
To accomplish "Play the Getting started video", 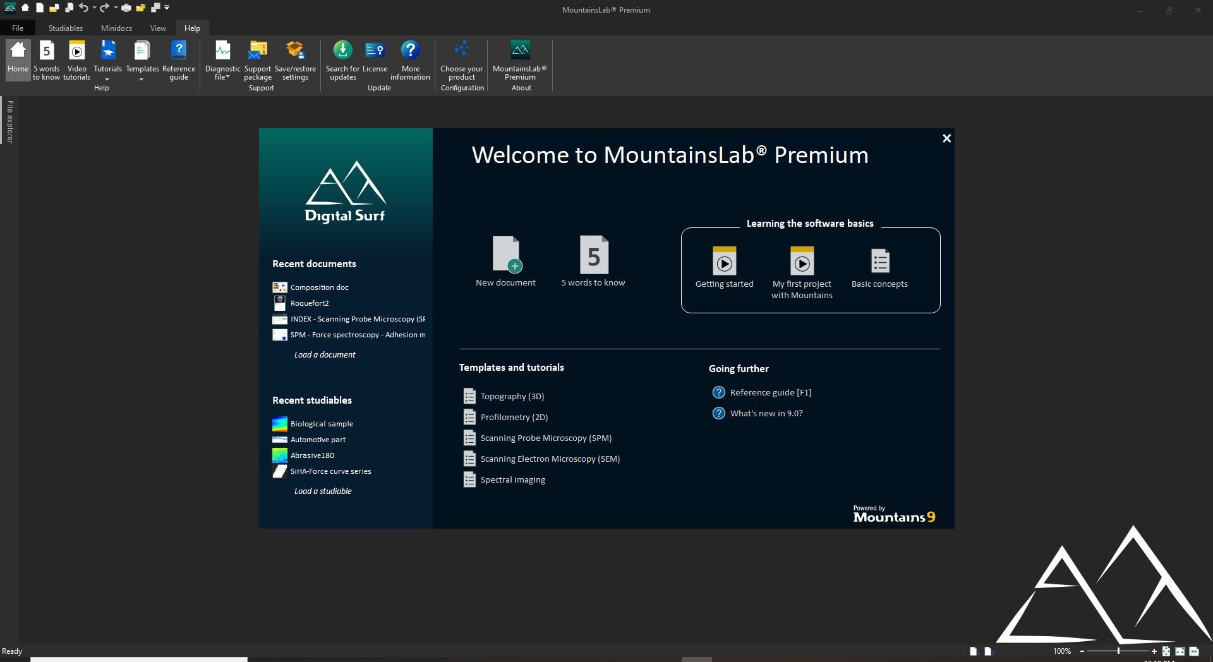I will [724, 267].
